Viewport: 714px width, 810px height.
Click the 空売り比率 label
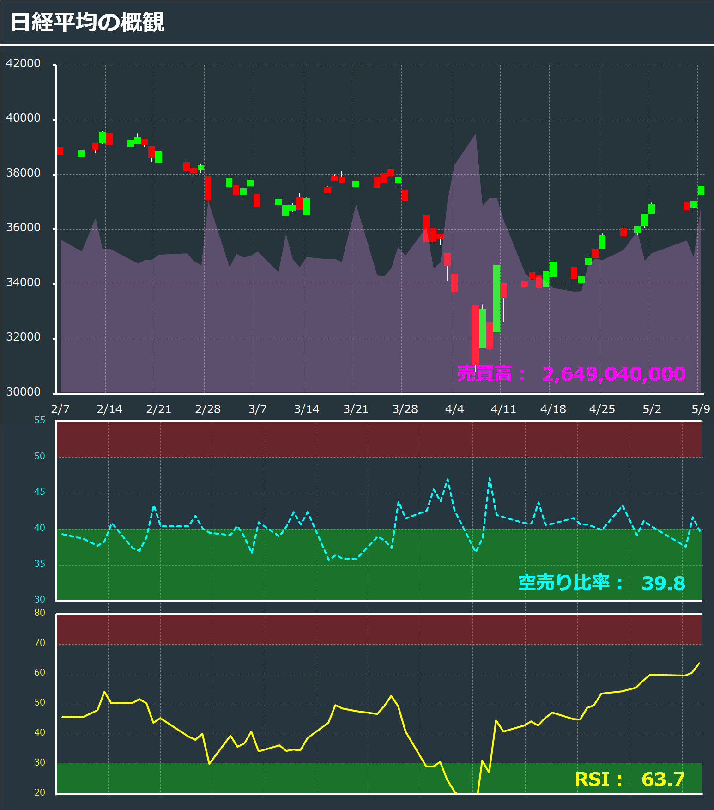click(x=570, y=582)
